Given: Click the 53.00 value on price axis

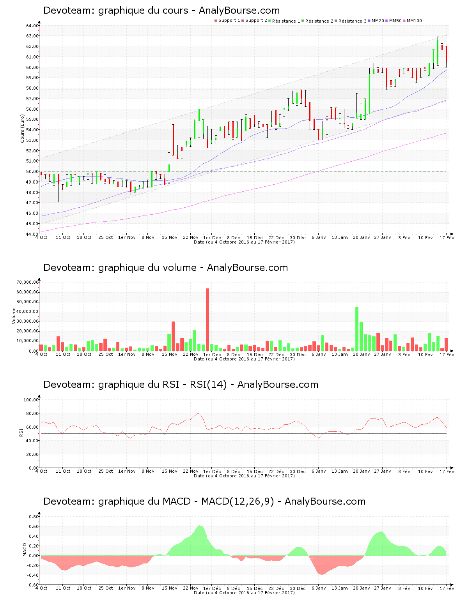Looking at the screenshot, I should 32,140.
